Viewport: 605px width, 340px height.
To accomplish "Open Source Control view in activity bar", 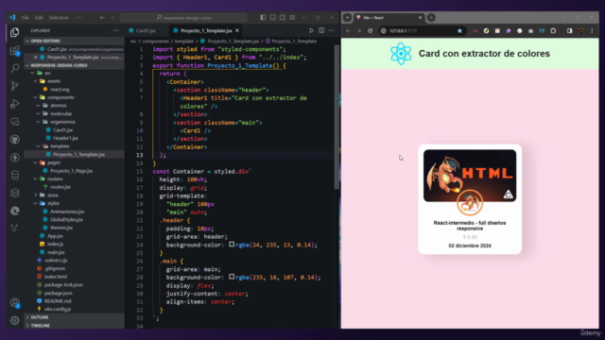I will 15,86.
